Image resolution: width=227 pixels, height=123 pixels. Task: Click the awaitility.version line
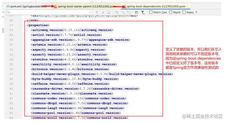(x=74, y=64)
